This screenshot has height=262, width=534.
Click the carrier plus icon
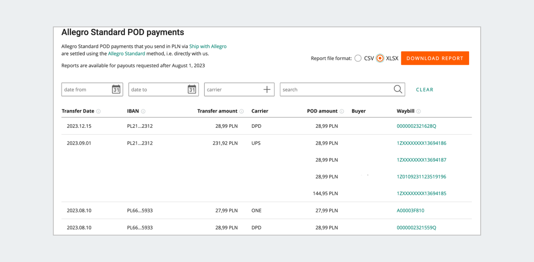267,89
